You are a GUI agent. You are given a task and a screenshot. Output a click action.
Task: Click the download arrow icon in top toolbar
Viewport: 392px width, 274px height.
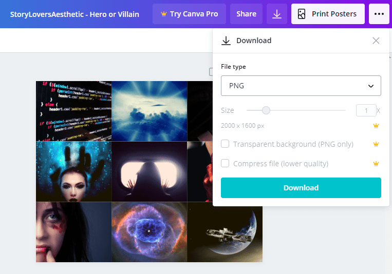click(x=277, y=14)
